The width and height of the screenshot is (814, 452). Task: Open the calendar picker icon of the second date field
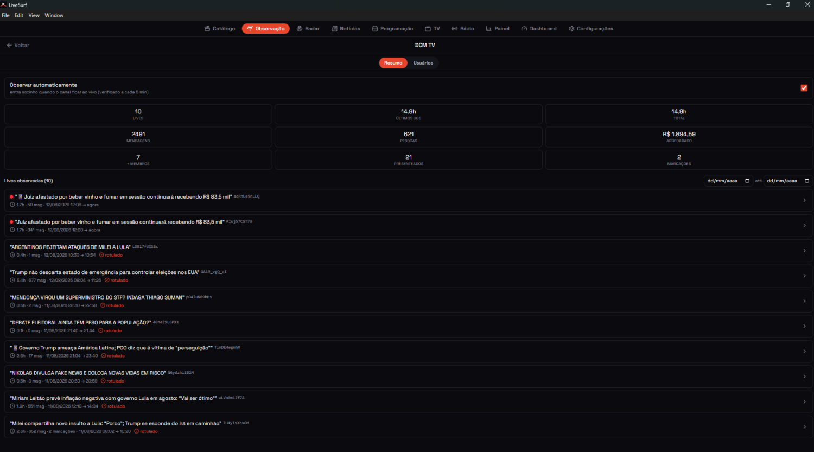(x=807, y=181)
